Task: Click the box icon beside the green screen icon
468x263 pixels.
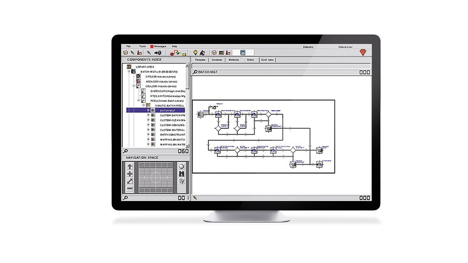Action: [214, 53]
